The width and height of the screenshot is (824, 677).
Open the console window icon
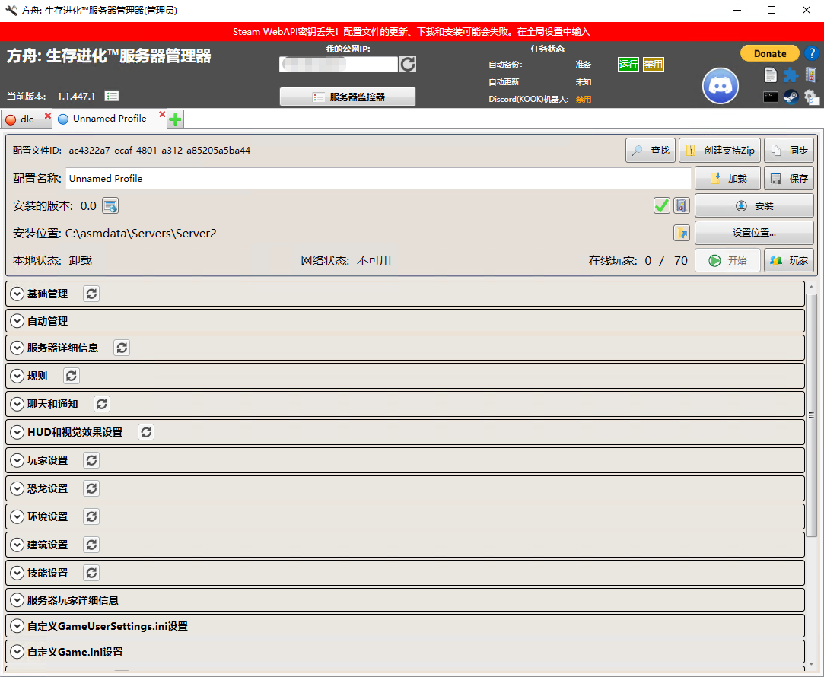tap(771, 97)
